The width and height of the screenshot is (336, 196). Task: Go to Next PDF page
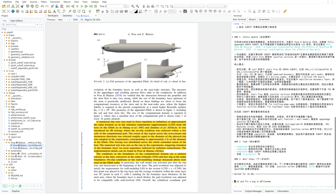tap(60, 20)
